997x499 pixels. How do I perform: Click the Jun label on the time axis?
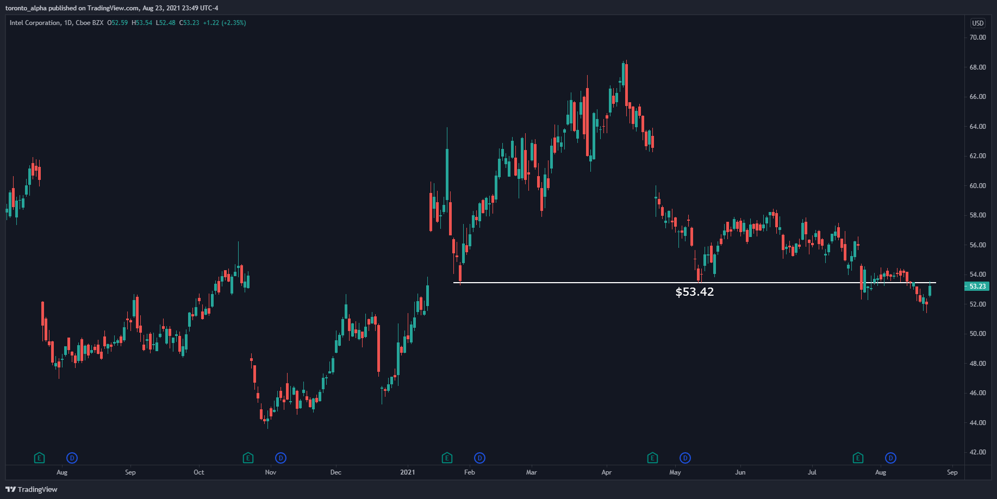(740, 472)
